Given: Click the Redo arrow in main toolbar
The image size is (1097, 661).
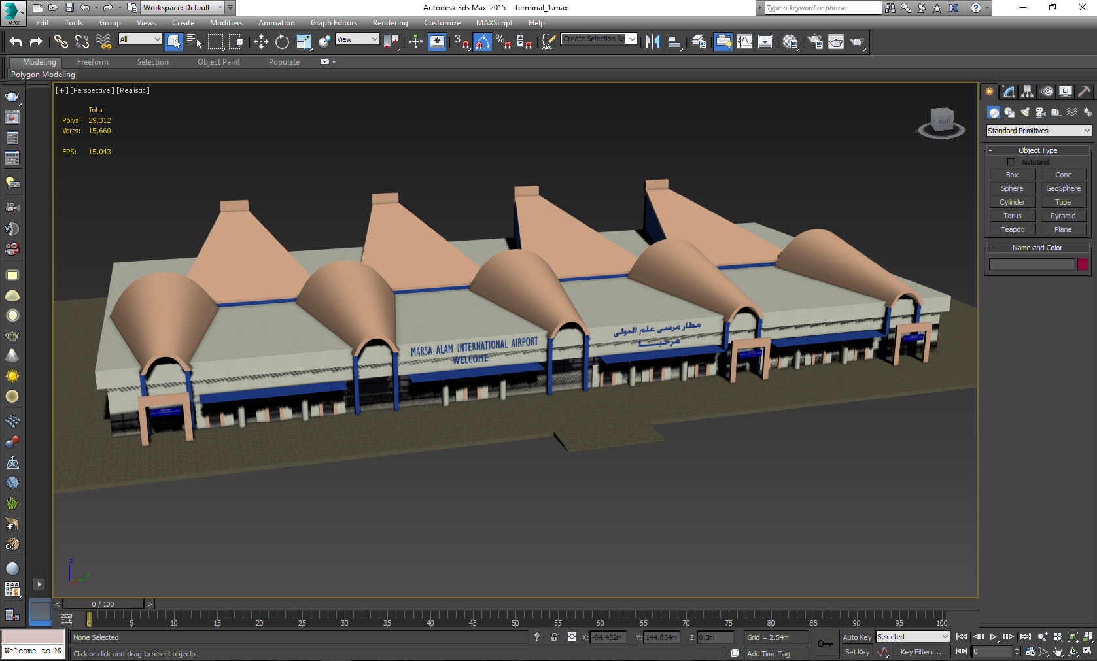Looking at the screenshot, I should [x=36, y=41].
